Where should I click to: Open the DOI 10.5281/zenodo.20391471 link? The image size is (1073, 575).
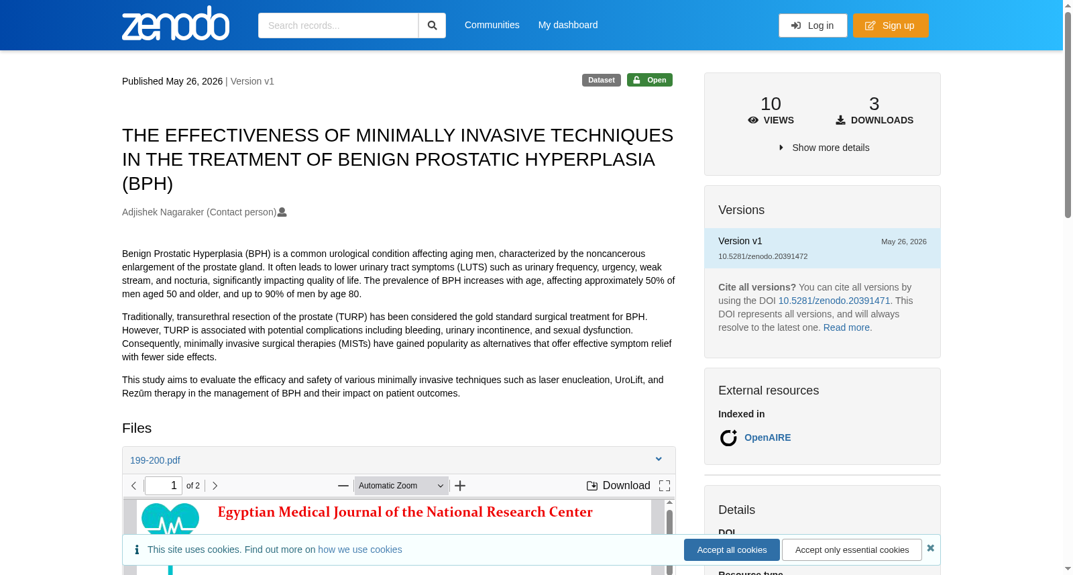pos(834,301)
